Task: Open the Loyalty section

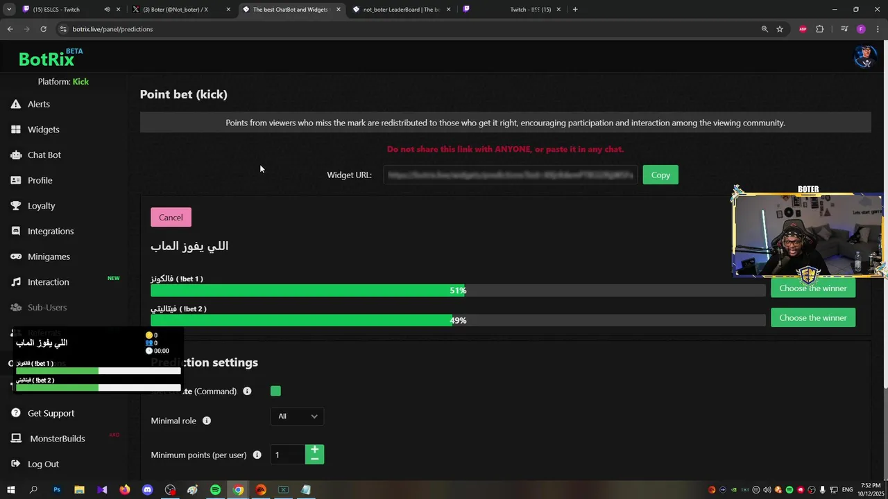Action: click(41, 206)
